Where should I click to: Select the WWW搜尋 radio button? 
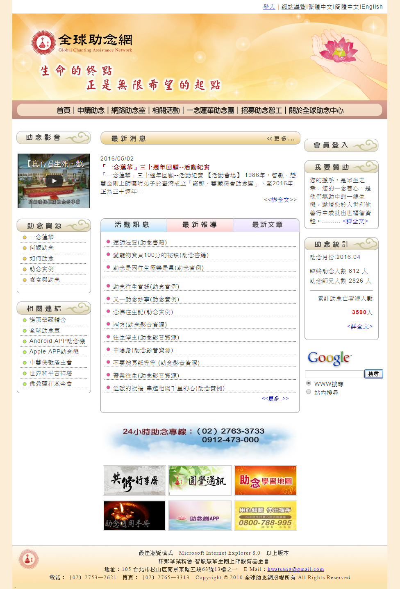[309, 383]
